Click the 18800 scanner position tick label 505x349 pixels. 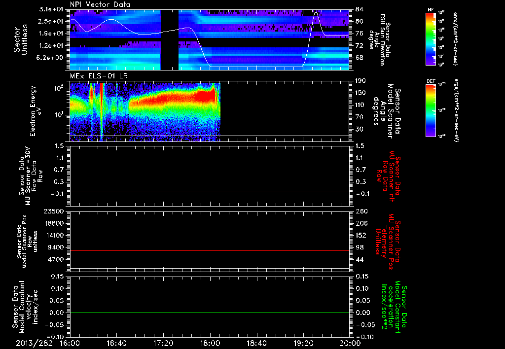(54, 223)
